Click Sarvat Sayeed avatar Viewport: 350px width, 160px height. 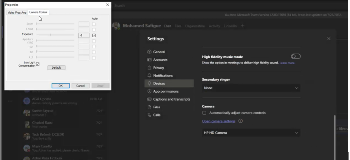pos(27,113)
